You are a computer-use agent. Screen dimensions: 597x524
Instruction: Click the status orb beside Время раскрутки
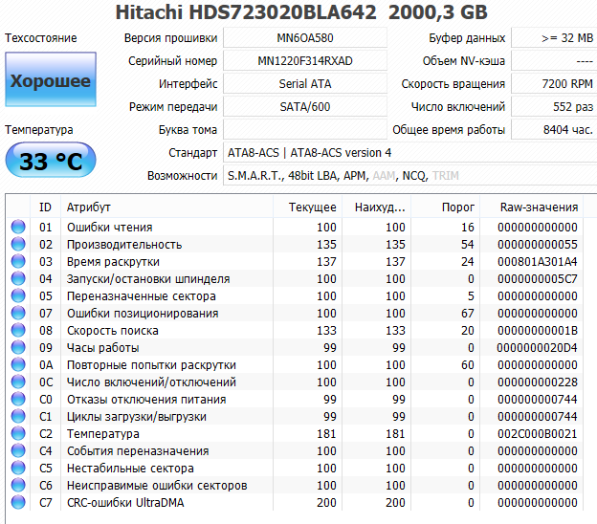pos(17,262)
